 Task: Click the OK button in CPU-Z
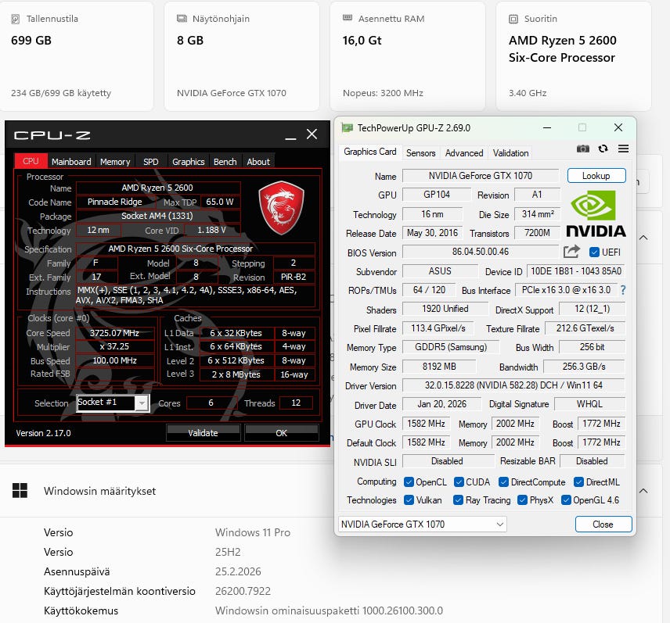click(282, 433)
